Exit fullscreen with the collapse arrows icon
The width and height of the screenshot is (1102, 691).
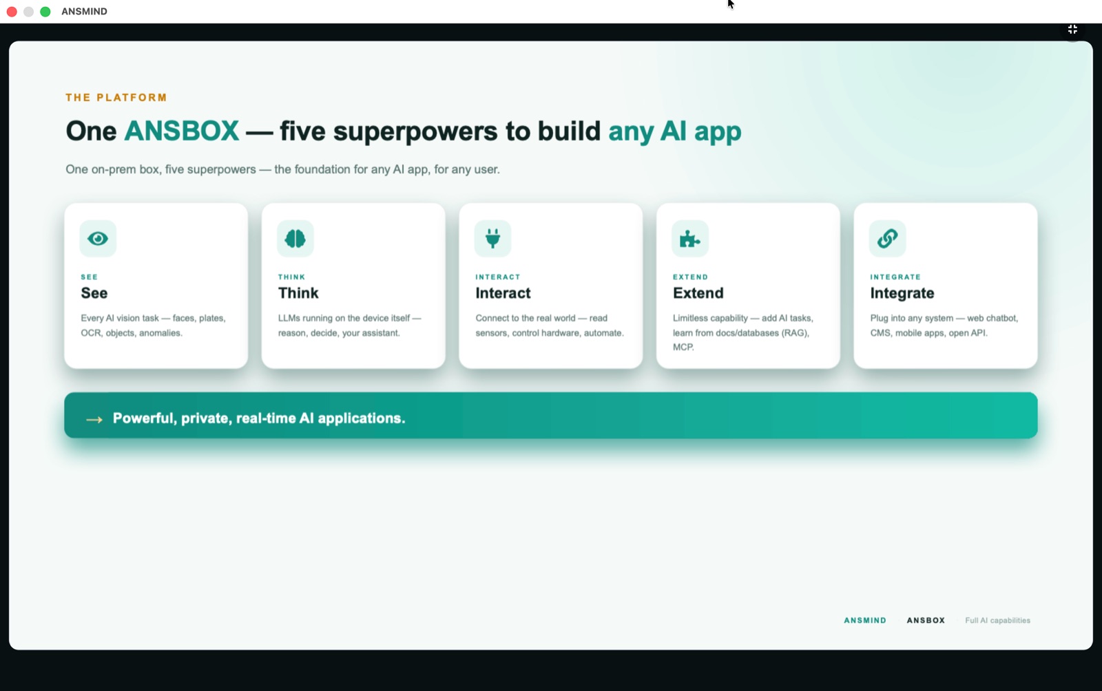[1072, 30]
